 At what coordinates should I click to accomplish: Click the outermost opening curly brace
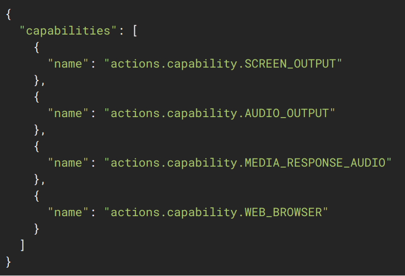point(9,14)
